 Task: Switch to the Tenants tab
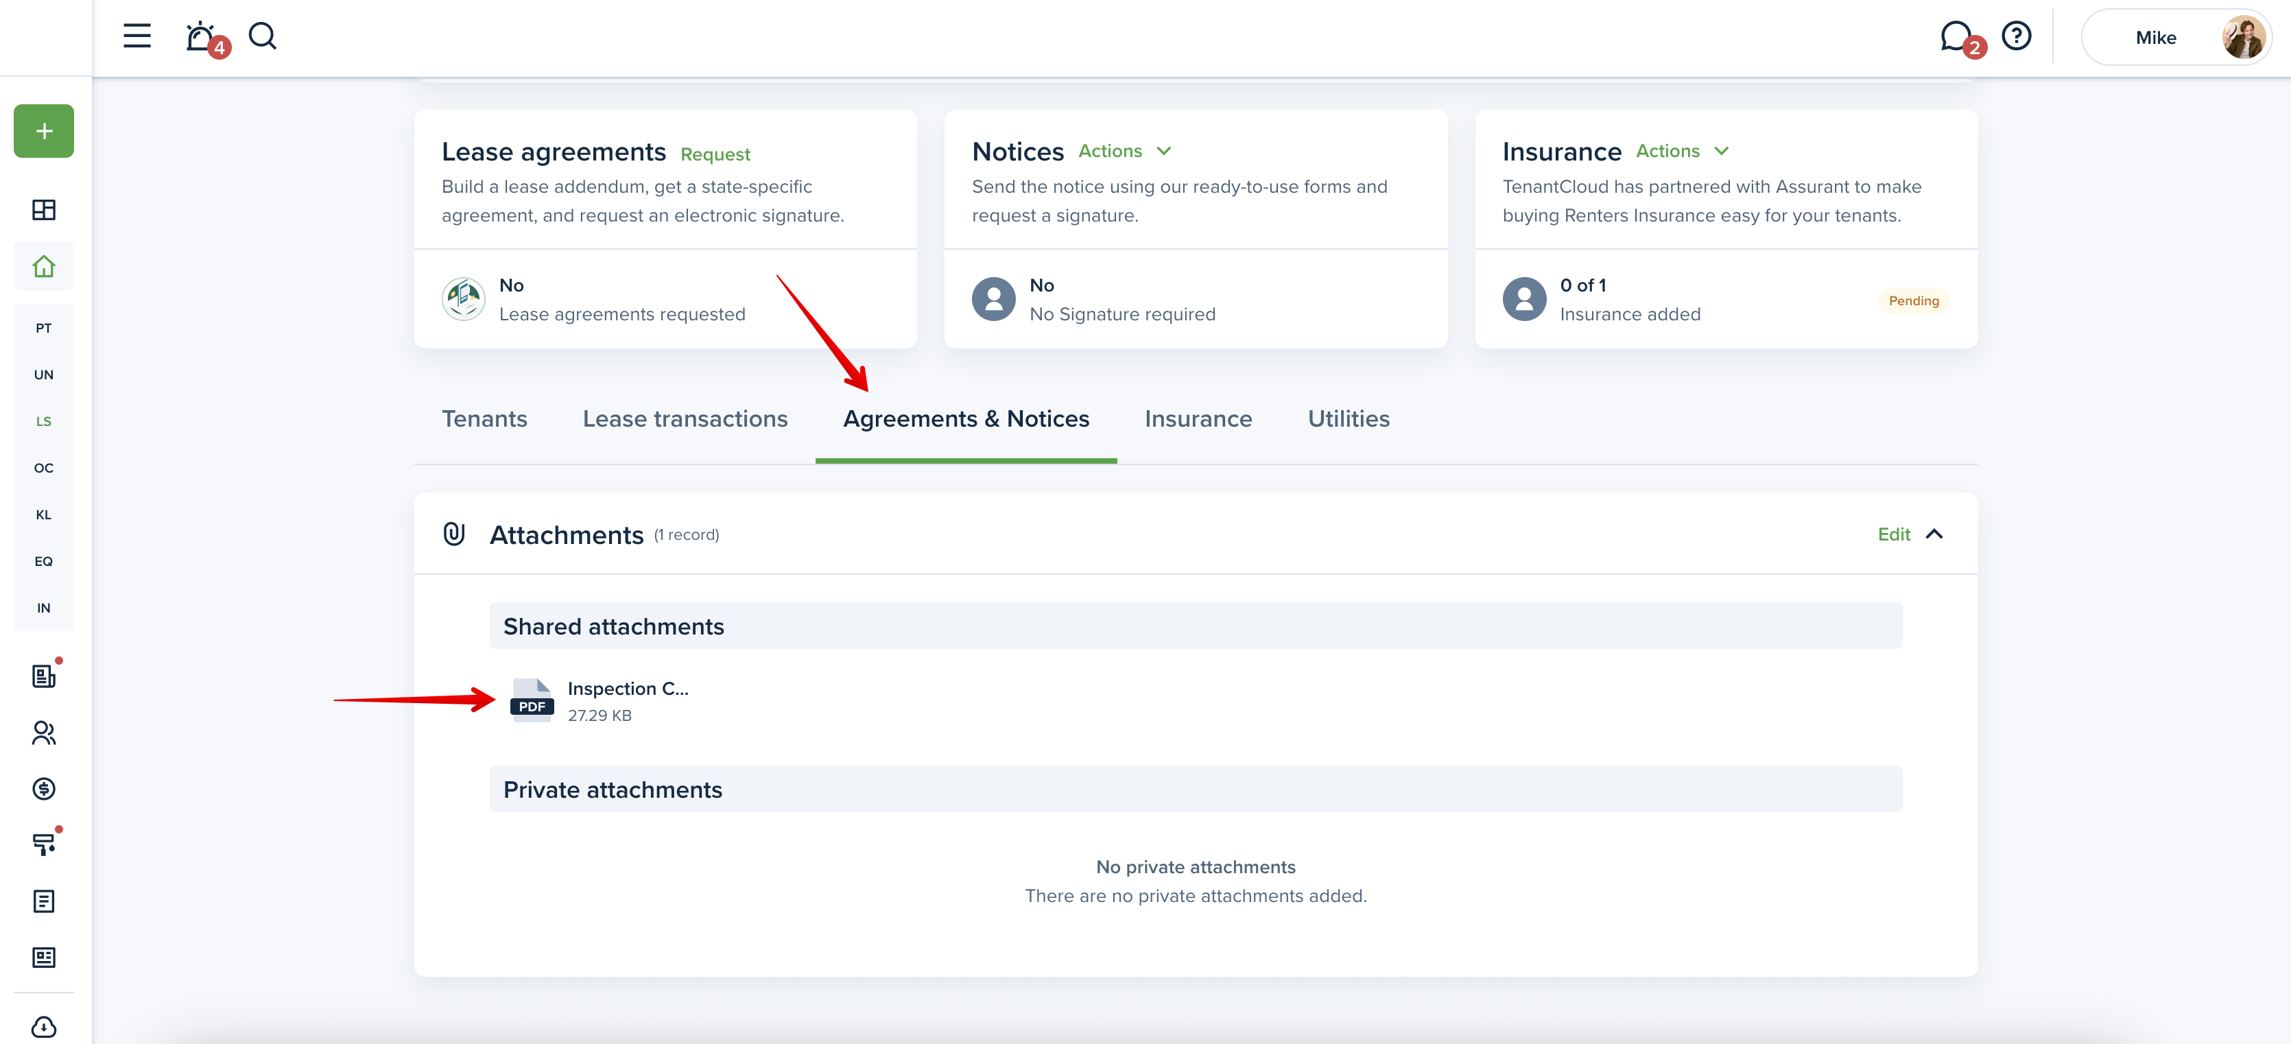tap(485, 419)
